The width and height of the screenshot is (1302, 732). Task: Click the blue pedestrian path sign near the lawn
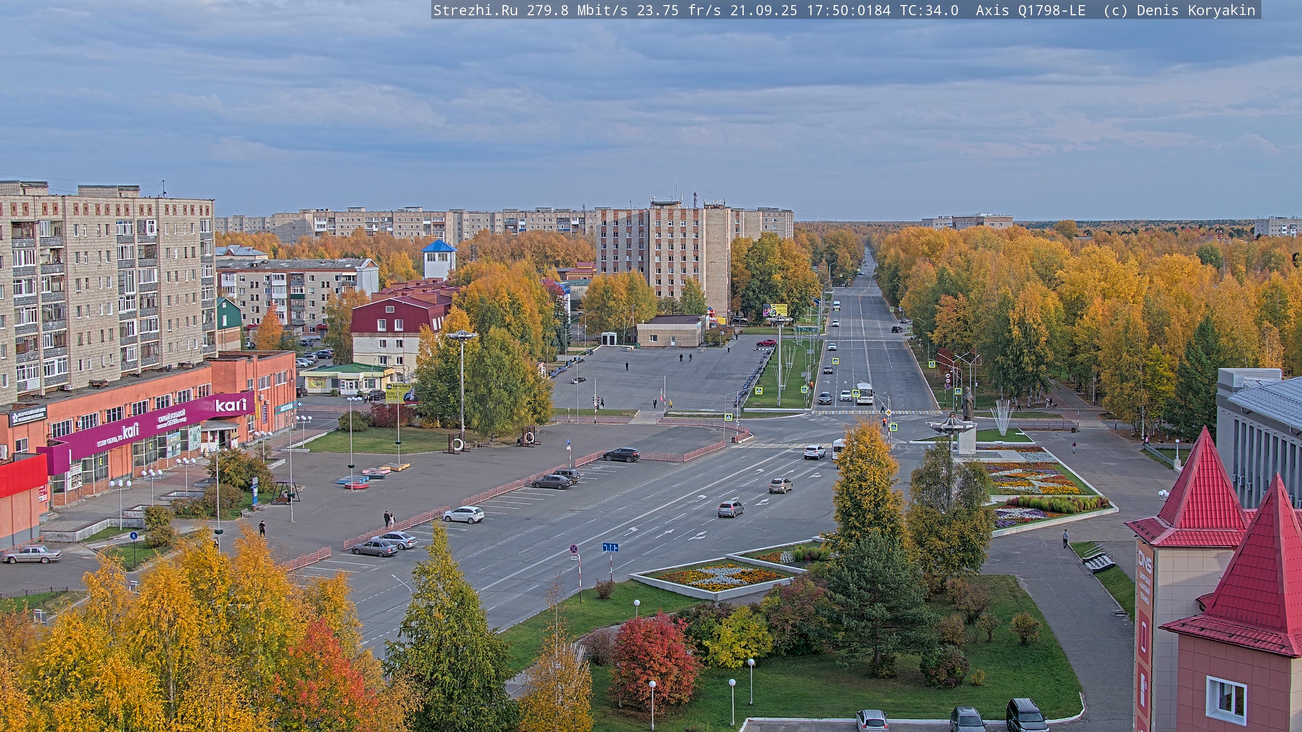click(x=134, y=536)
